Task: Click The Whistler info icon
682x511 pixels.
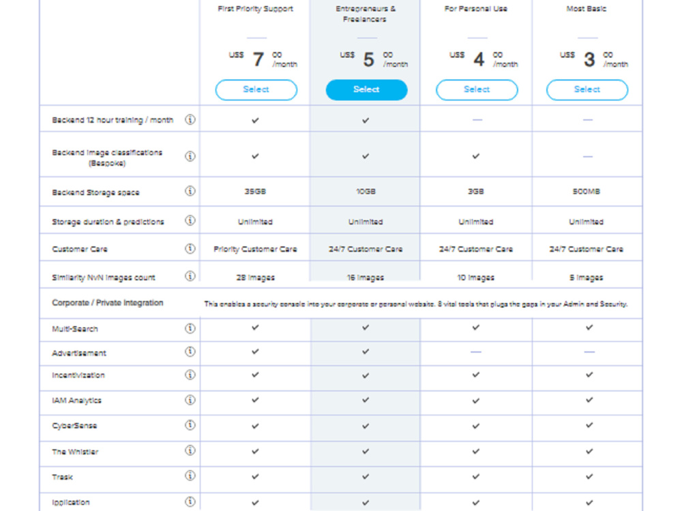Action: [190, 451]
